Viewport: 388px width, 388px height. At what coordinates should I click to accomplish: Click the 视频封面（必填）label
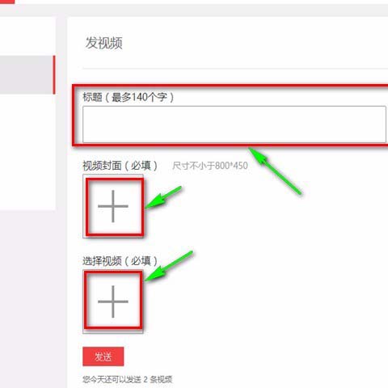(120, 166)
